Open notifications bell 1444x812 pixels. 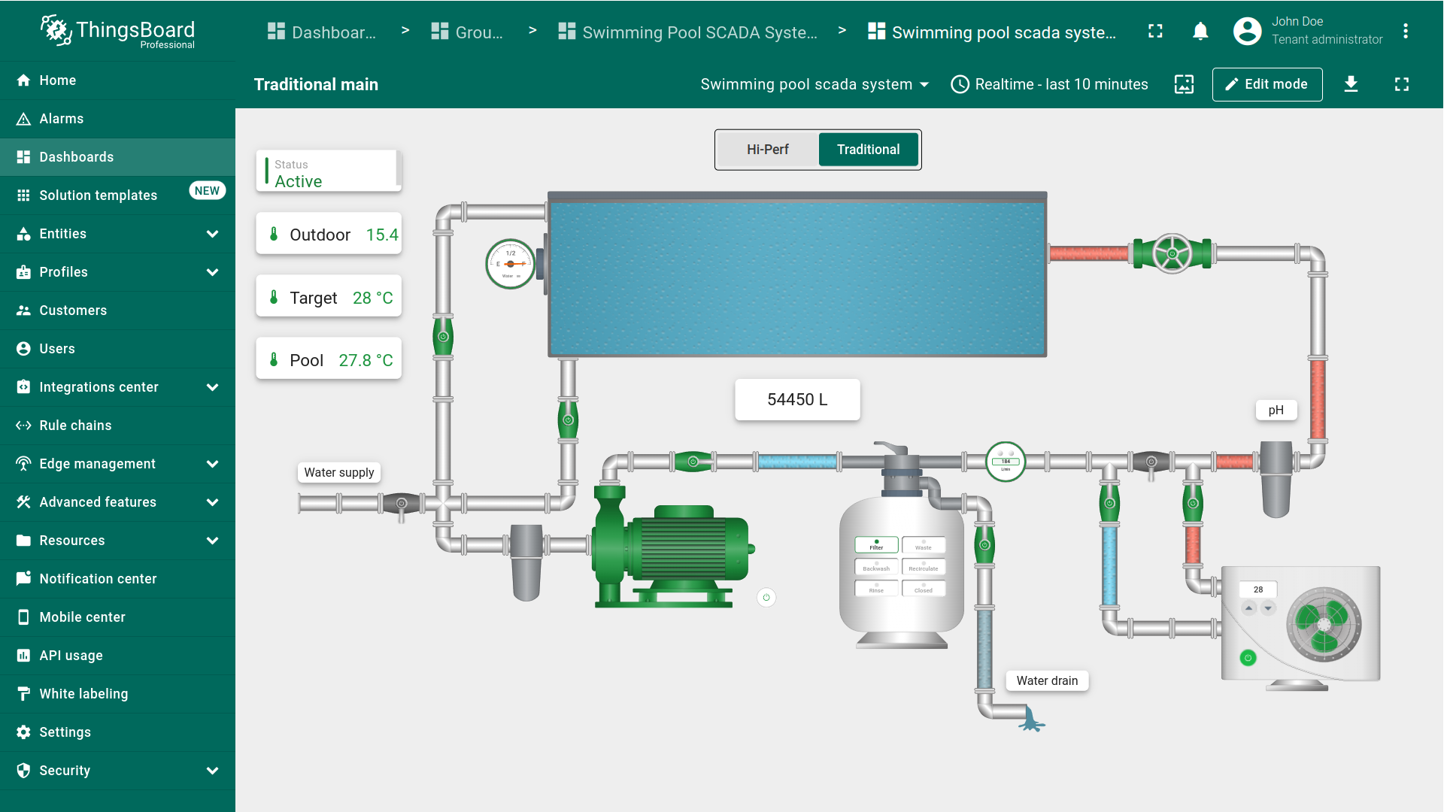1200,32
